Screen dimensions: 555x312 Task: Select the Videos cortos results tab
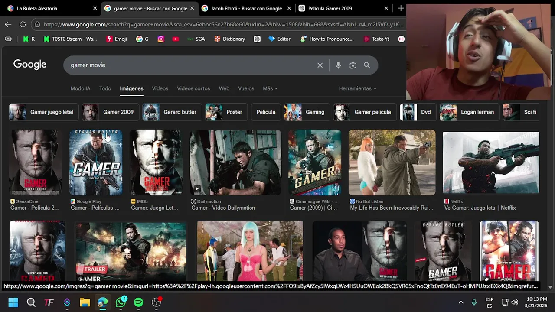pos(193,88)
